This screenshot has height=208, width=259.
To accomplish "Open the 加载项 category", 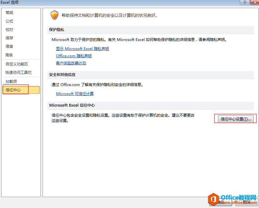I will click(x=11, y=82).
